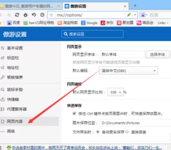This screenshot has width=171, height=150.
Task: Open the 聚划算 bookmark
Action: (125, 23)
